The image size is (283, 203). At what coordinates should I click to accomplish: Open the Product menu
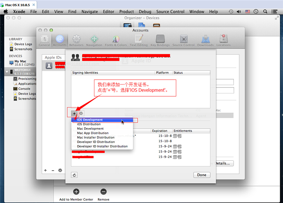pyautogui.click(x=127, y=12)
